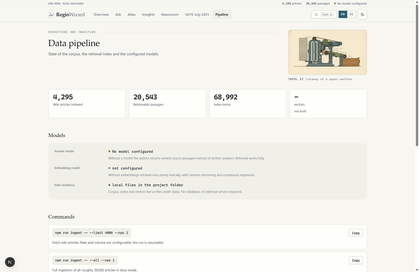
Task: Click the paper machine illustration thumbnail
Action: coord(327,52)
